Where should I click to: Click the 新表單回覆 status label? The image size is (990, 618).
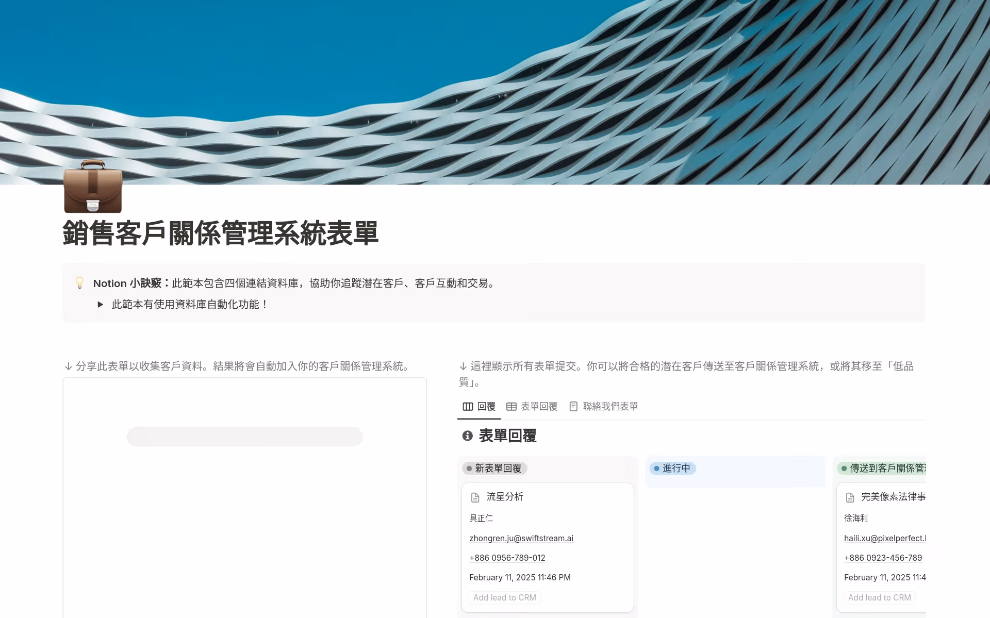[x=494, y=469]
